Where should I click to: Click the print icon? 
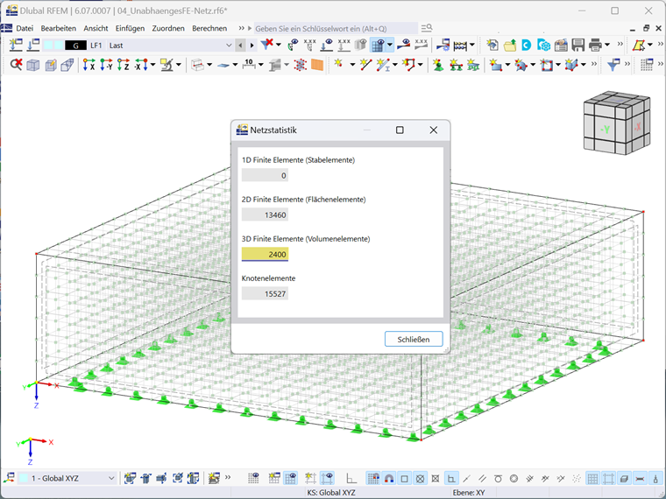(596, 45)
